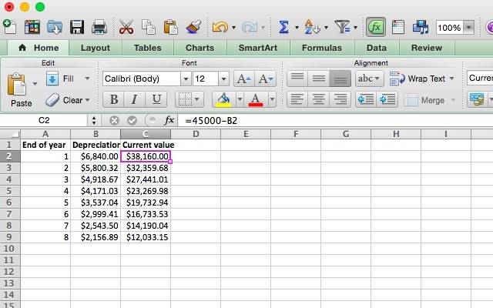The height and width of the screenshot is (308, 493).
Task: Click the Currency number format icon
Action: coord(477,100)
